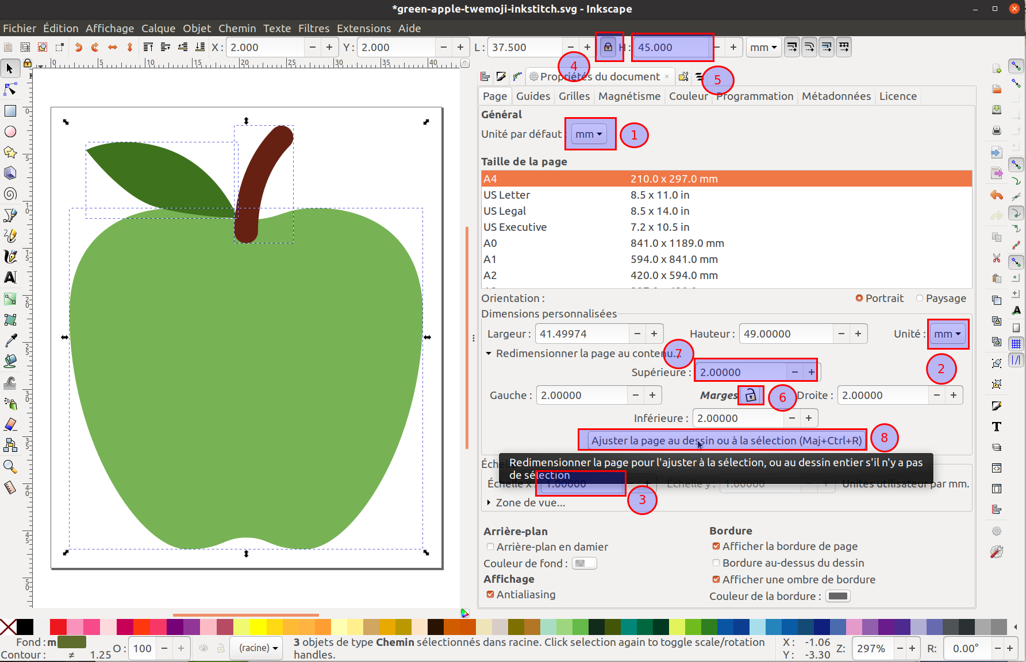Select the Node editing tool
Screen dimensions: 1026x662
(x=10, y=89)
